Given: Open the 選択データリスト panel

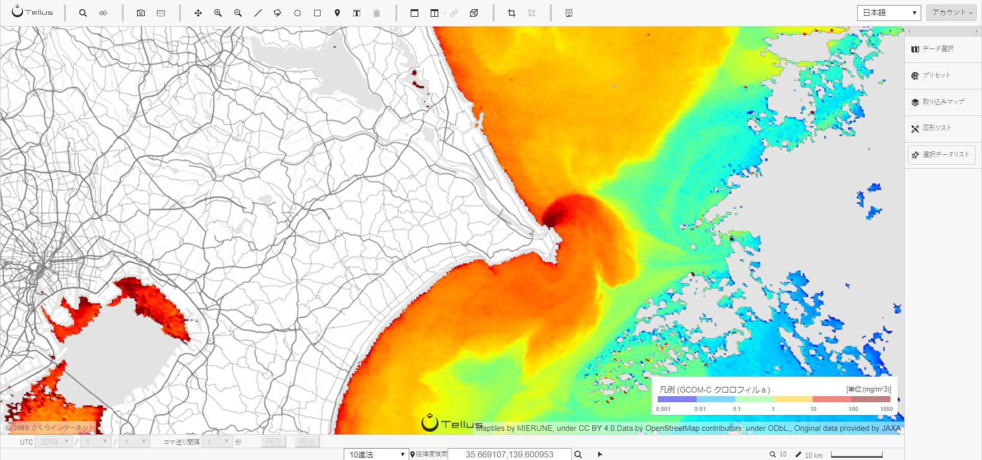Looking at the screenshot, I should coord(942,155).
